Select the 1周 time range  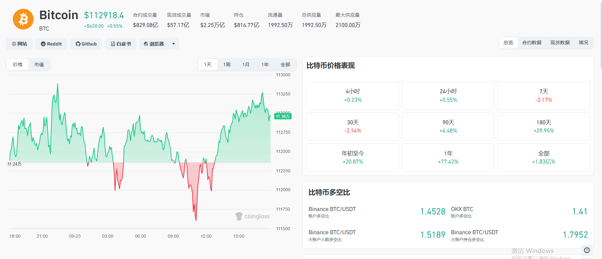(x=227, y=64)
